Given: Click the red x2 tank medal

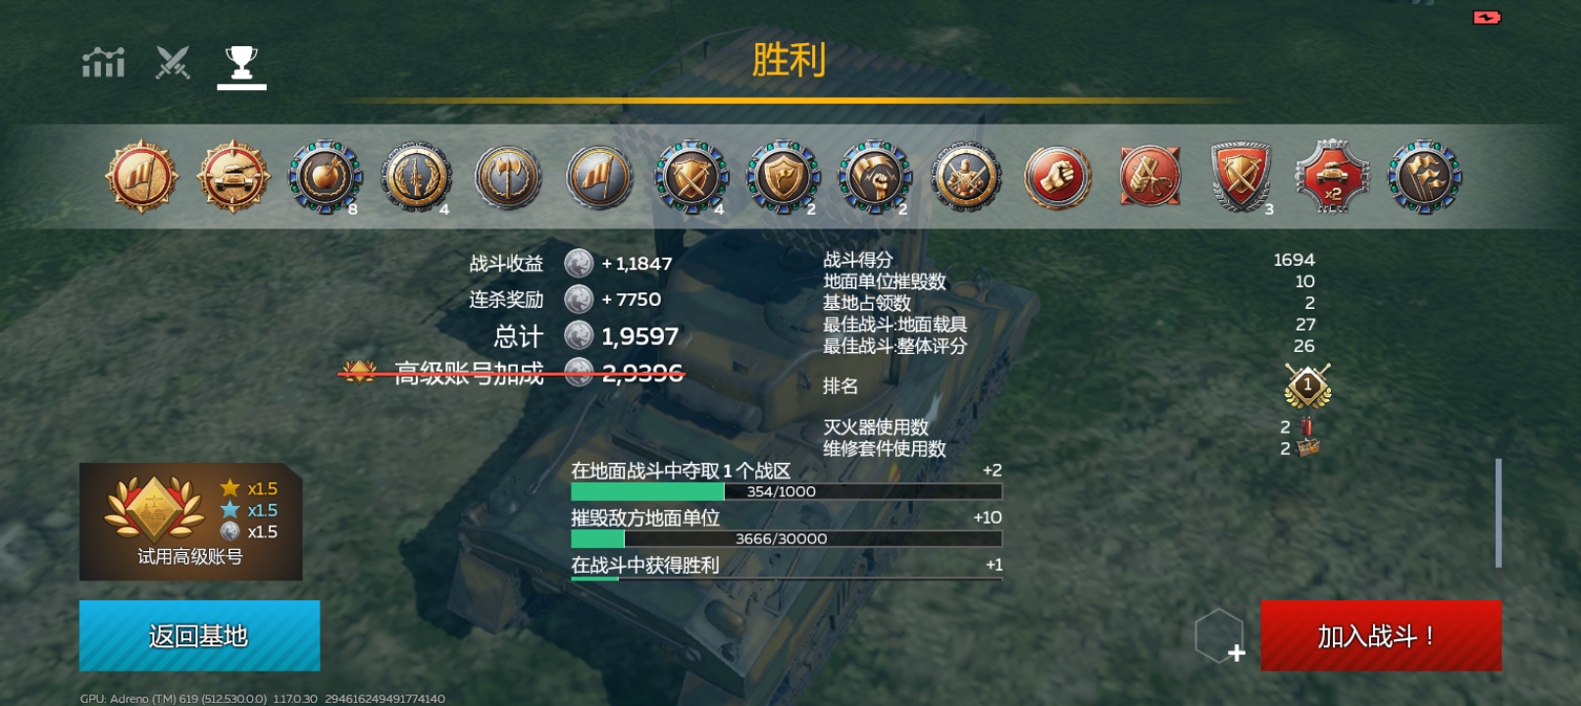Looking at the screenshot, I should point(1332,177).
